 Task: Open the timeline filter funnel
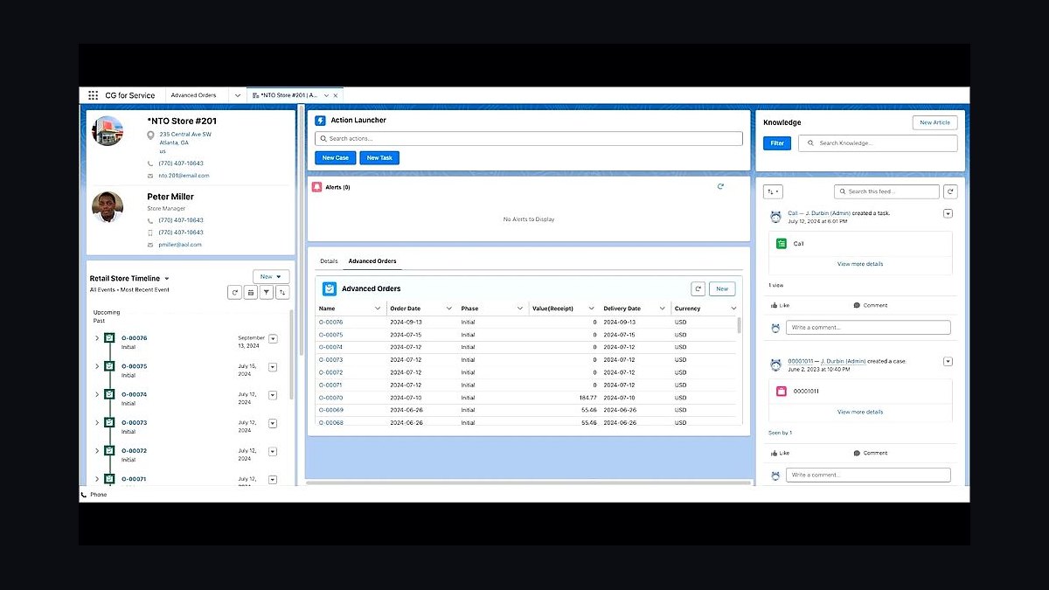tap(267, 293)
